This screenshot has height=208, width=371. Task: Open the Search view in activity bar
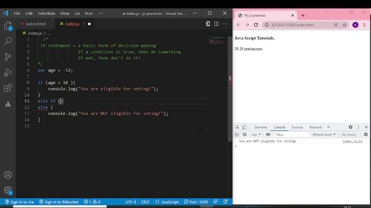click(x=8, y=41)
